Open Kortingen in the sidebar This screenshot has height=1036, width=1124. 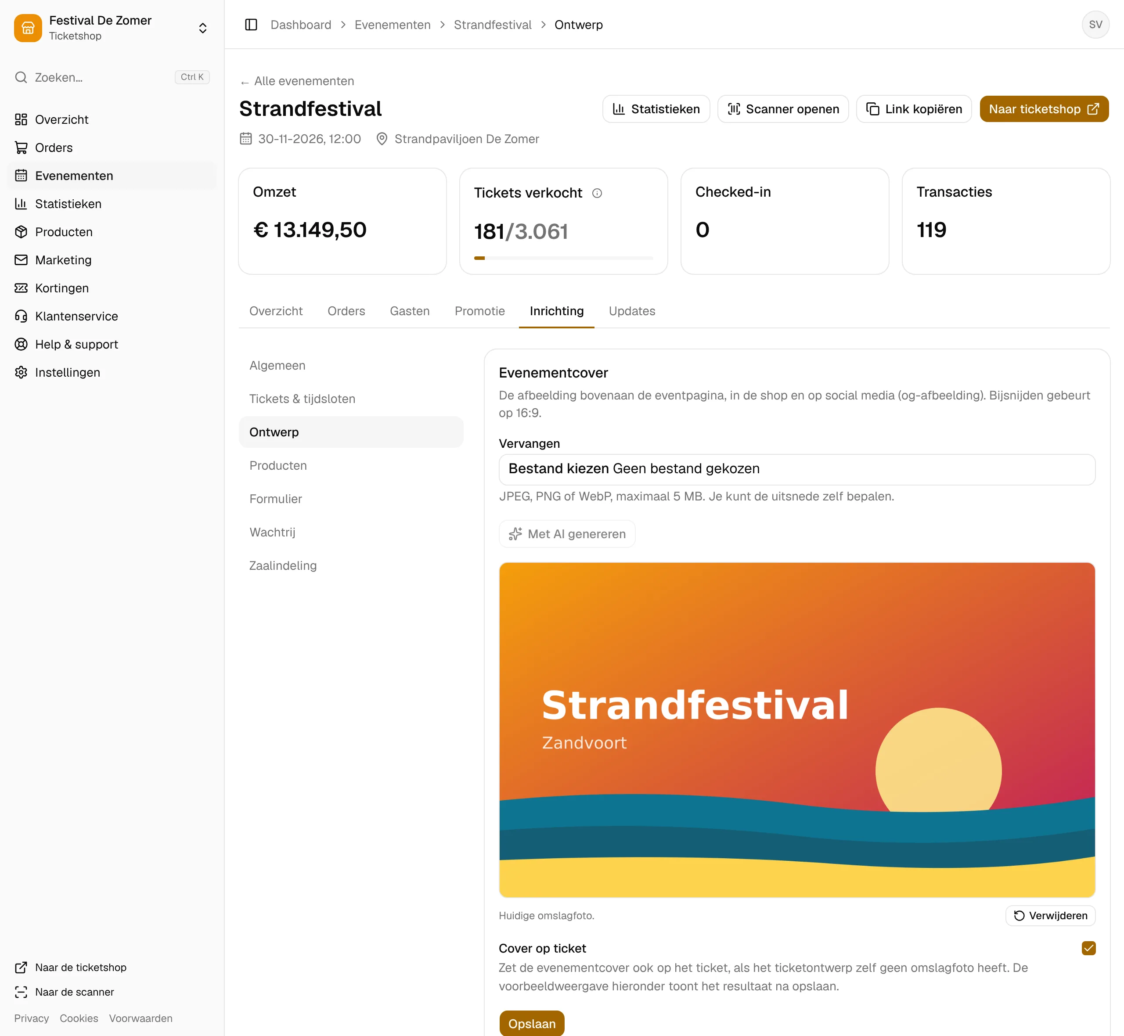click(x=112, y=288)
